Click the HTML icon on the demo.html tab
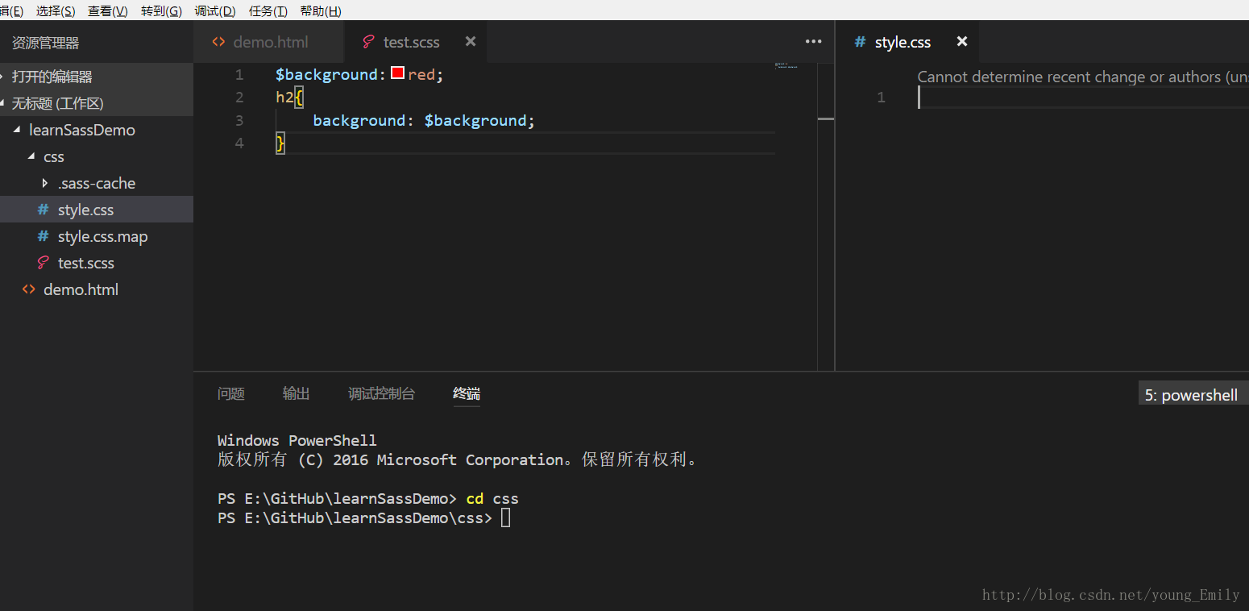 (x=218, y=42)
